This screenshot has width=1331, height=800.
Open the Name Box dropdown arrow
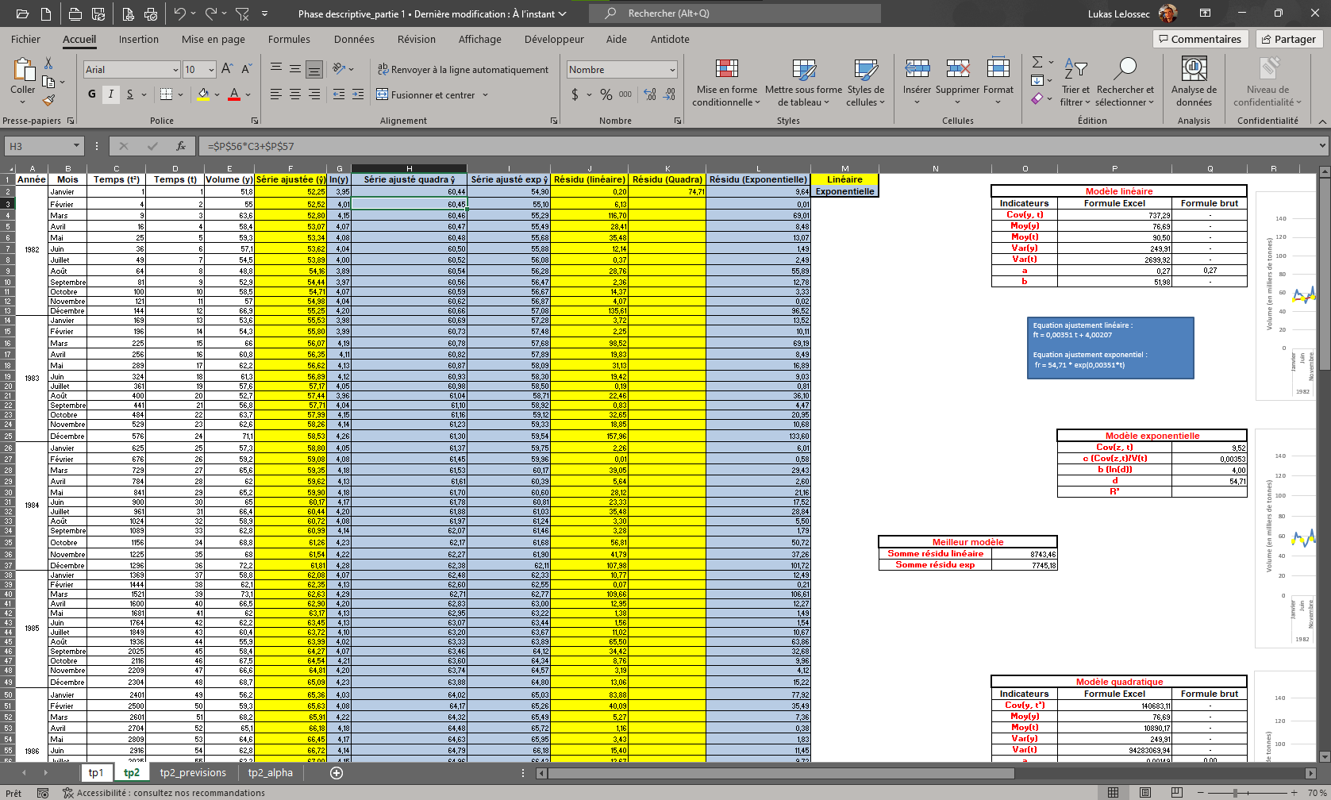point(76,146)
